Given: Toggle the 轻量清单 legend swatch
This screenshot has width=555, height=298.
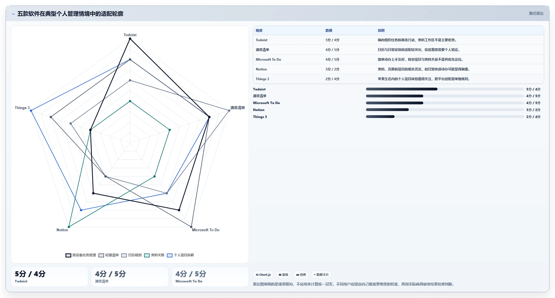Looking at the screenshot, I should pos(101,255).
